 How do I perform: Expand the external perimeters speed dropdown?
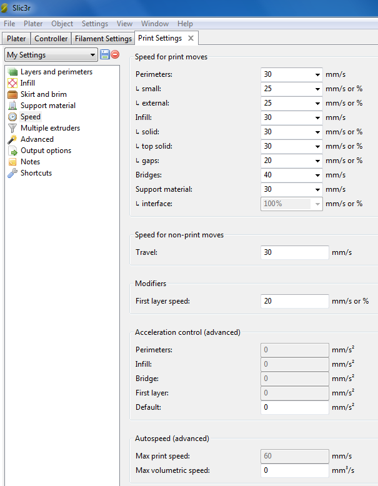point(317,103)
